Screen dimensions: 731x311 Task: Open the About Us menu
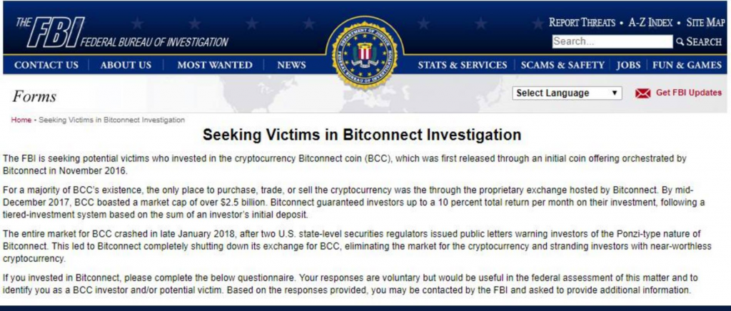click(126, 65)
